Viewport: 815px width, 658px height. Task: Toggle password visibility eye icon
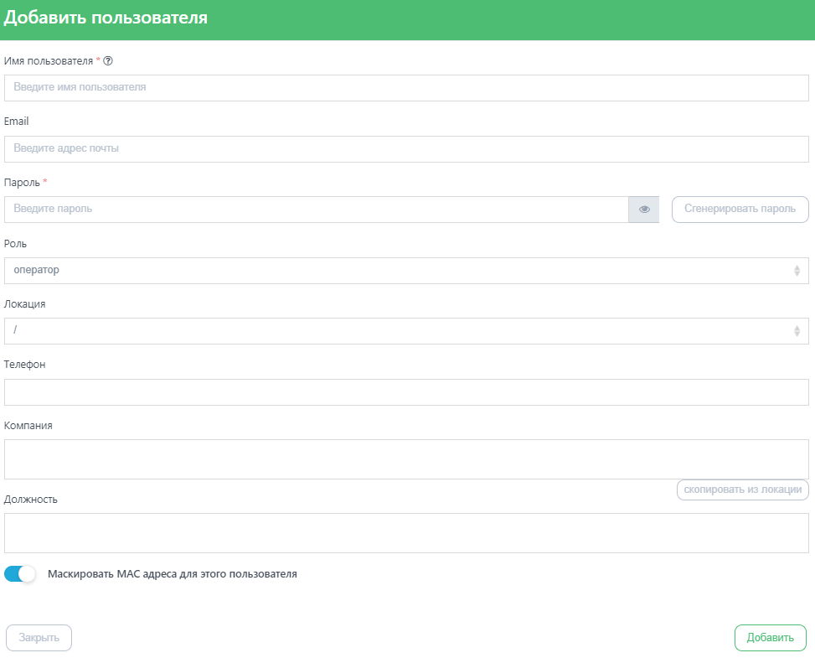644,209
